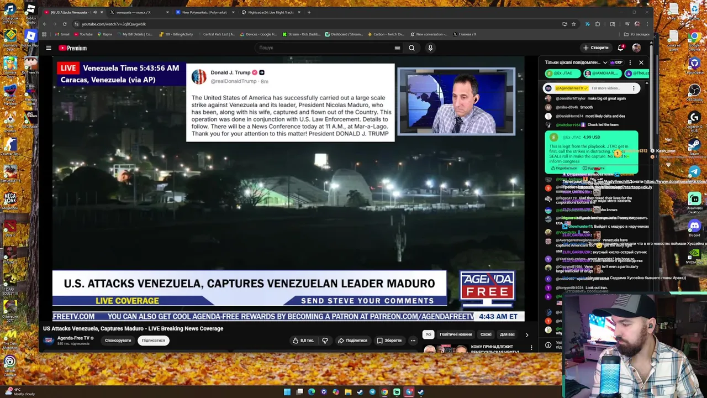Open the Windows Start button
Viewport: 707px width, 398px height.
pos(287,392)
